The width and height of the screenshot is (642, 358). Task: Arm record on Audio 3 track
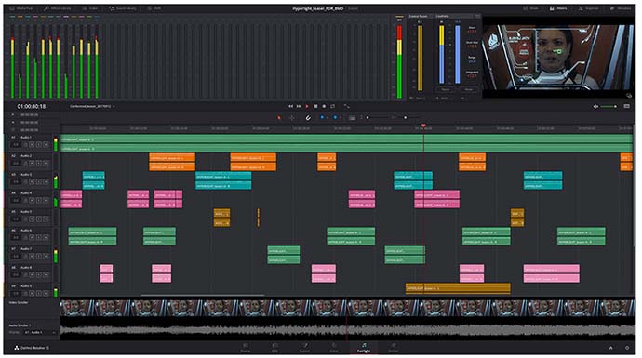[x=33, y=182]
